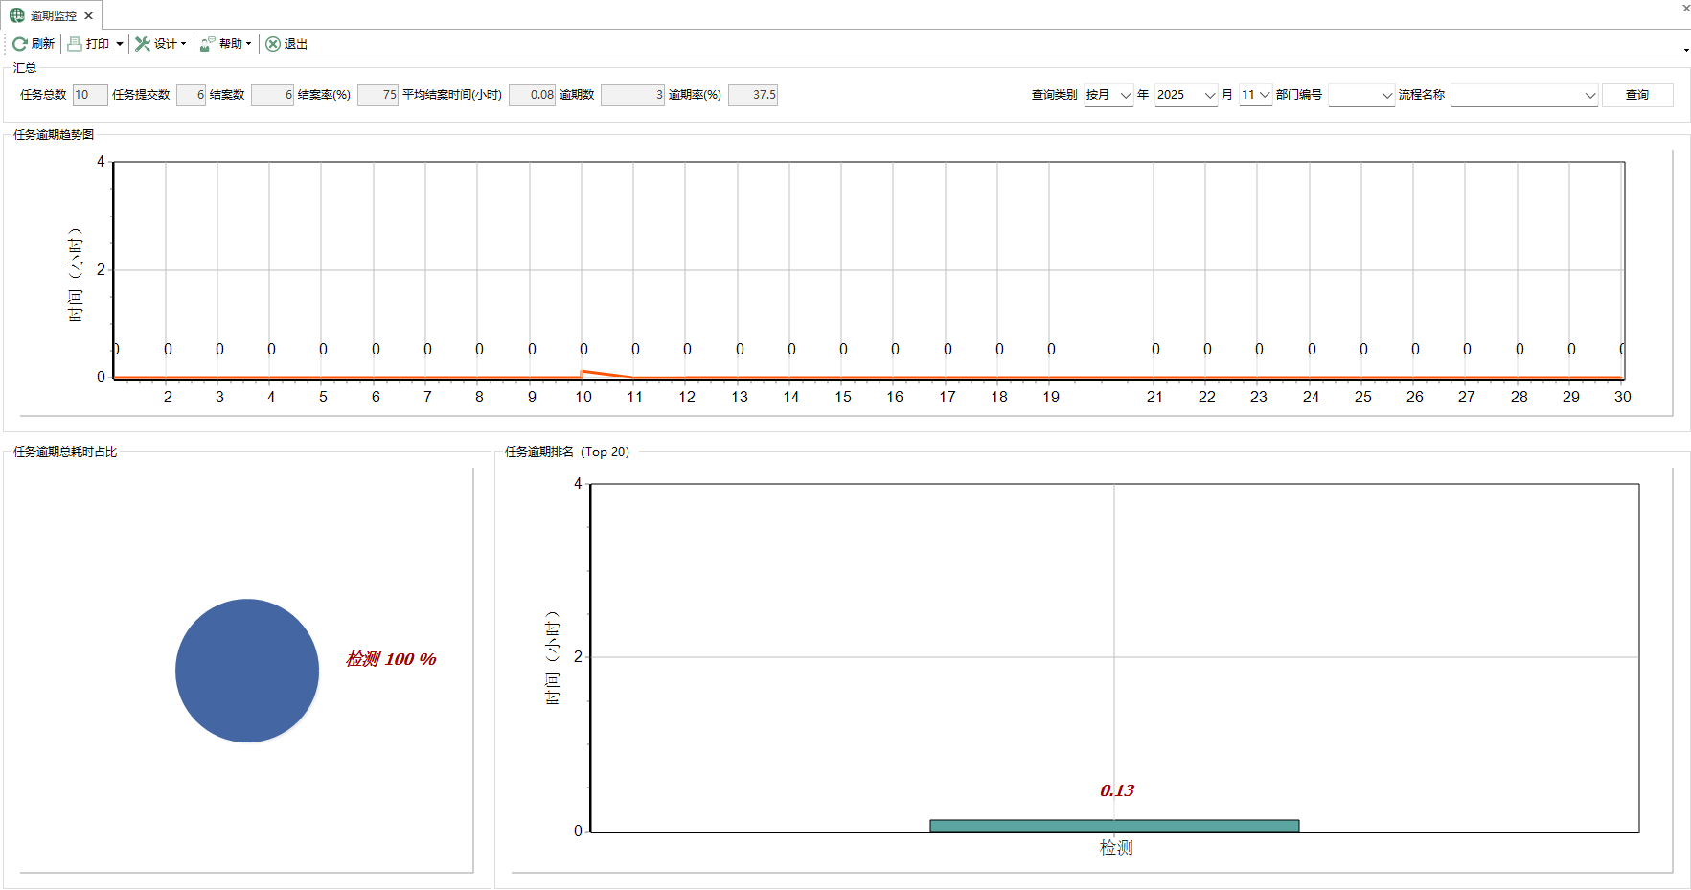Expand the 部门编号 combo box
This screenshot has width=1691, height=890.
(1386, 95)
